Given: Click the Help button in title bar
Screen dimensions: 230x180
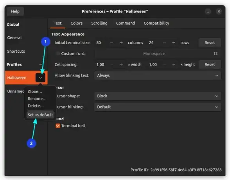Looking at the screenshot, I should 15,11.
